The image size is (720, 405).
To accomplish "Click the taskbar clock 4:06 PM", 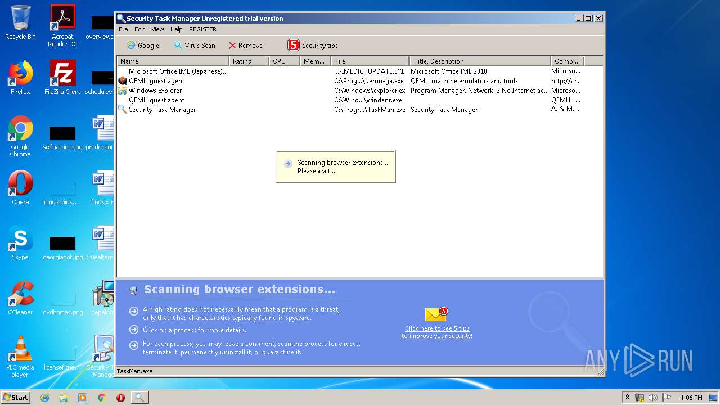I will (x=691, y=398).
